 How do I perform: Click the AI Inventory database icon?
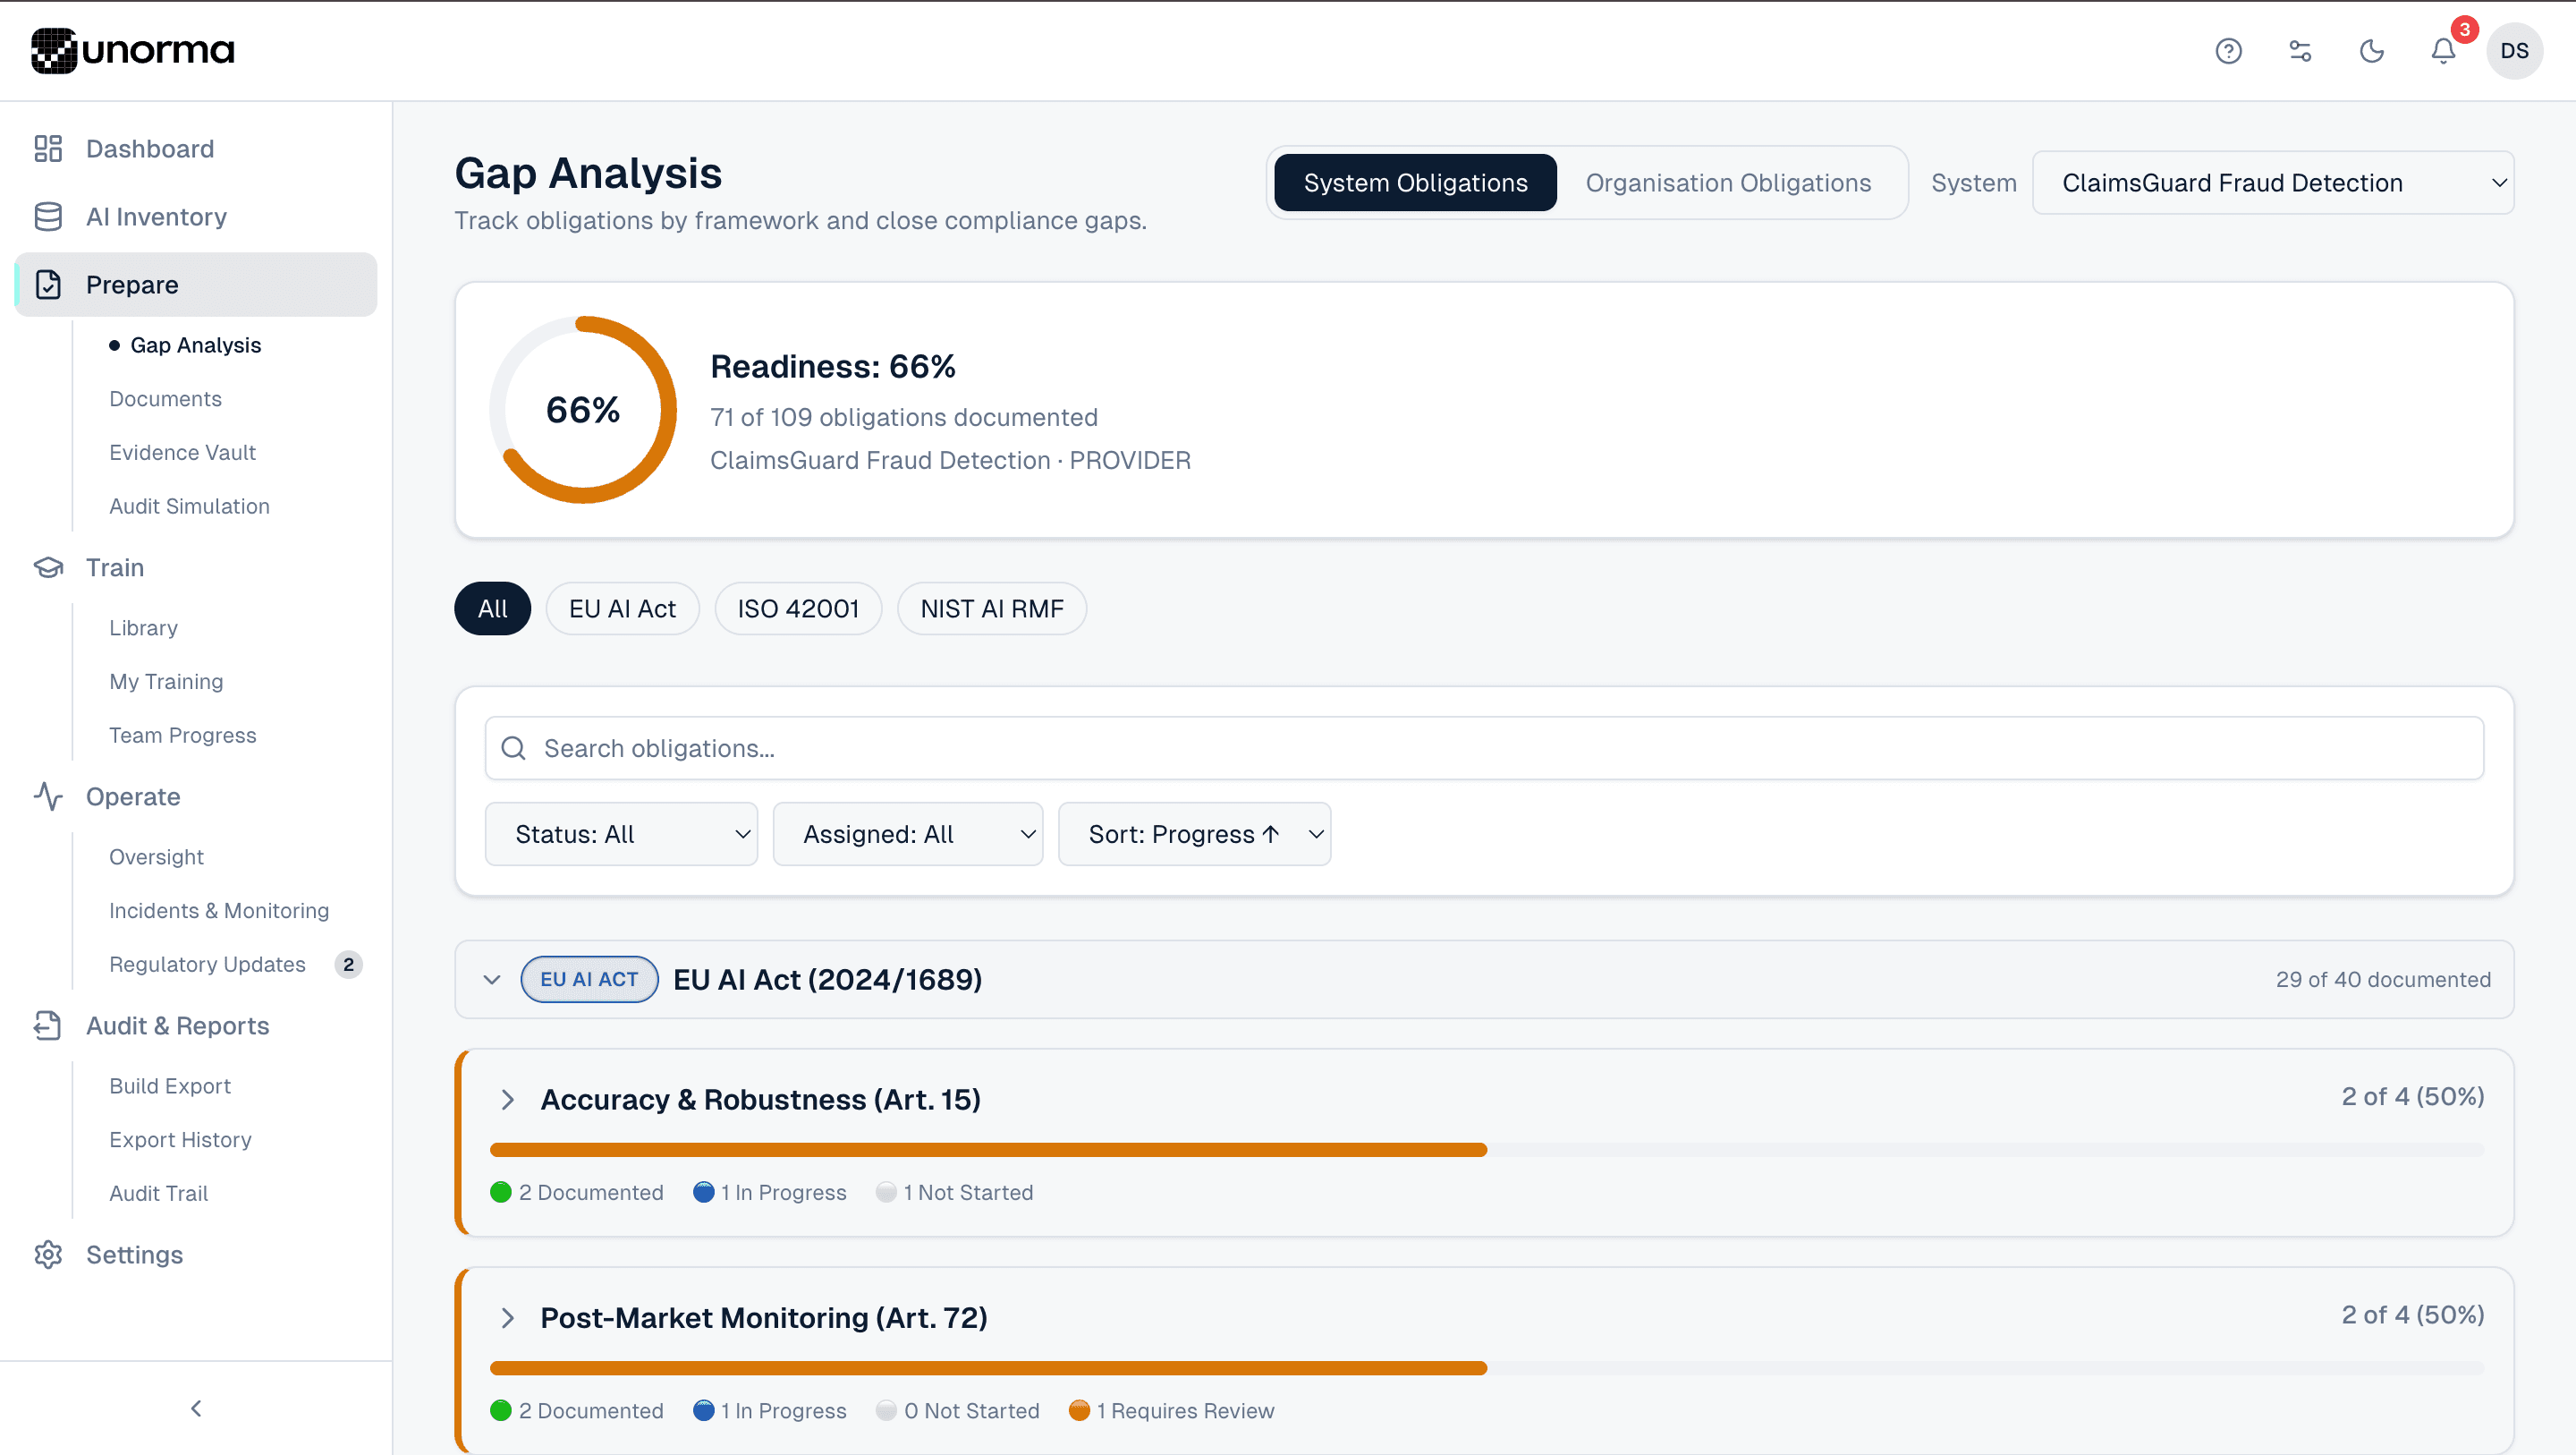tap(48, 217)
